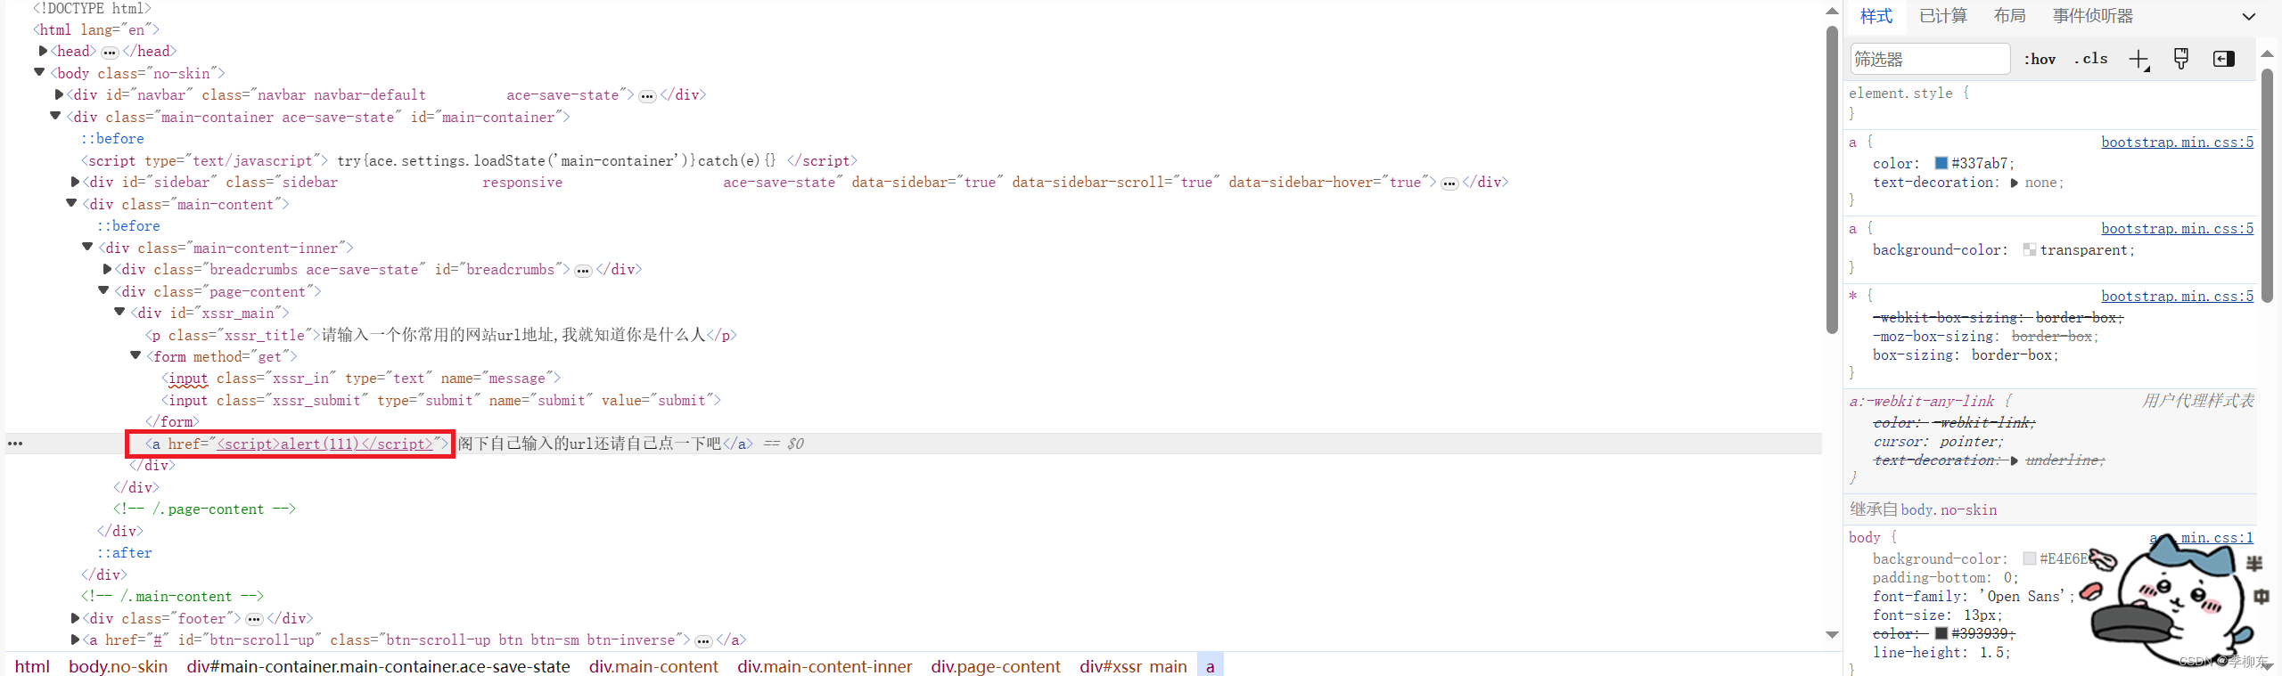This screenshot has width=2282, height=676.
Task: Toggle the .cls class editor
Action: (x=2090, y=60)
